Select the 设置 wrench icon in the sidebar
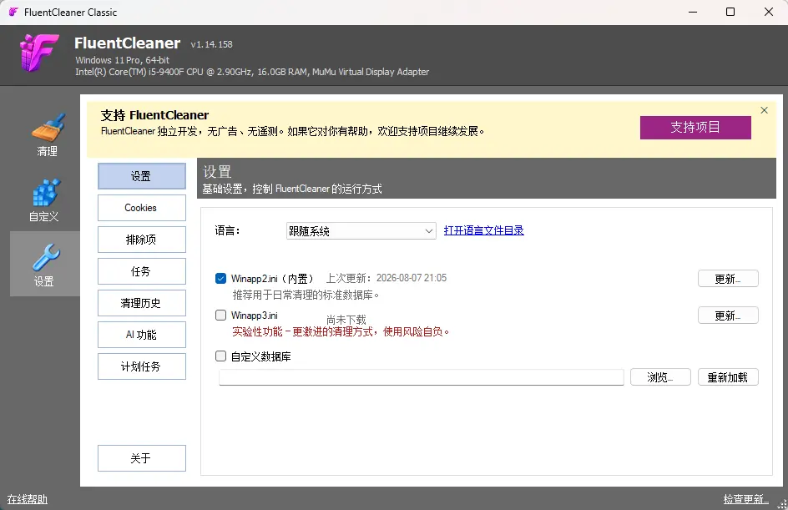This screenshot has height=510, width=788. 45,264
